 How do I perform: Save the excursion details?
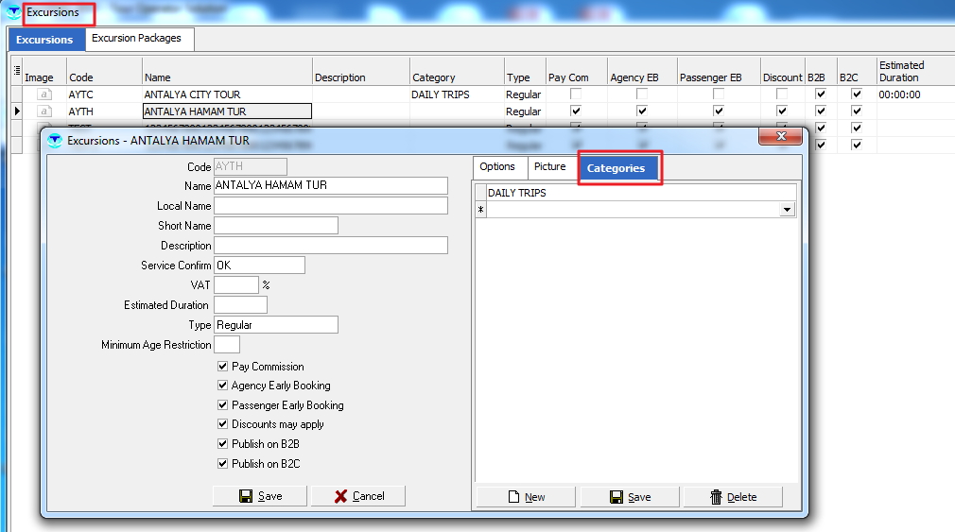click(x=260, y=496)
